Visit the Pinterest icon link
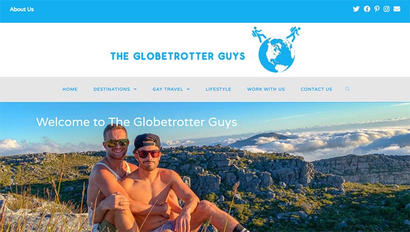This screenshot has width=410, height=232. (377, 9)
